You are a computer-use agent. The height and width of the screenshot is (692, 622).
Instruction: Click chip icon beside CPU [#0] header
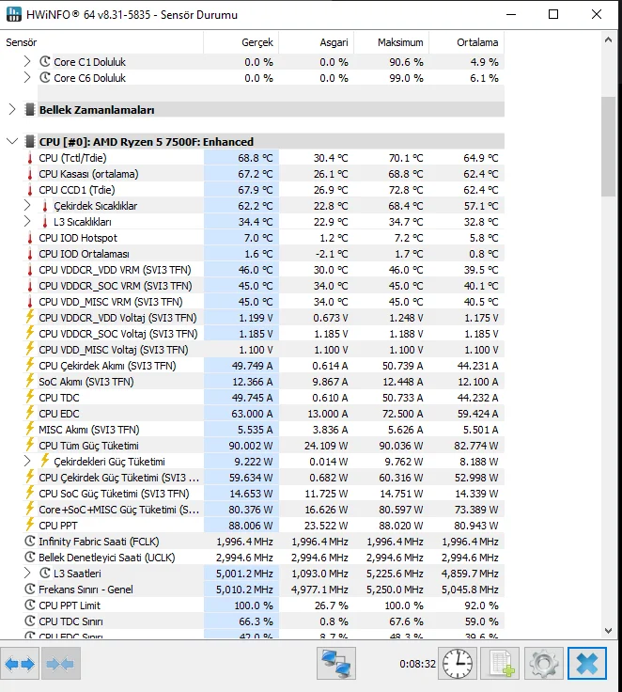(29, 142)
